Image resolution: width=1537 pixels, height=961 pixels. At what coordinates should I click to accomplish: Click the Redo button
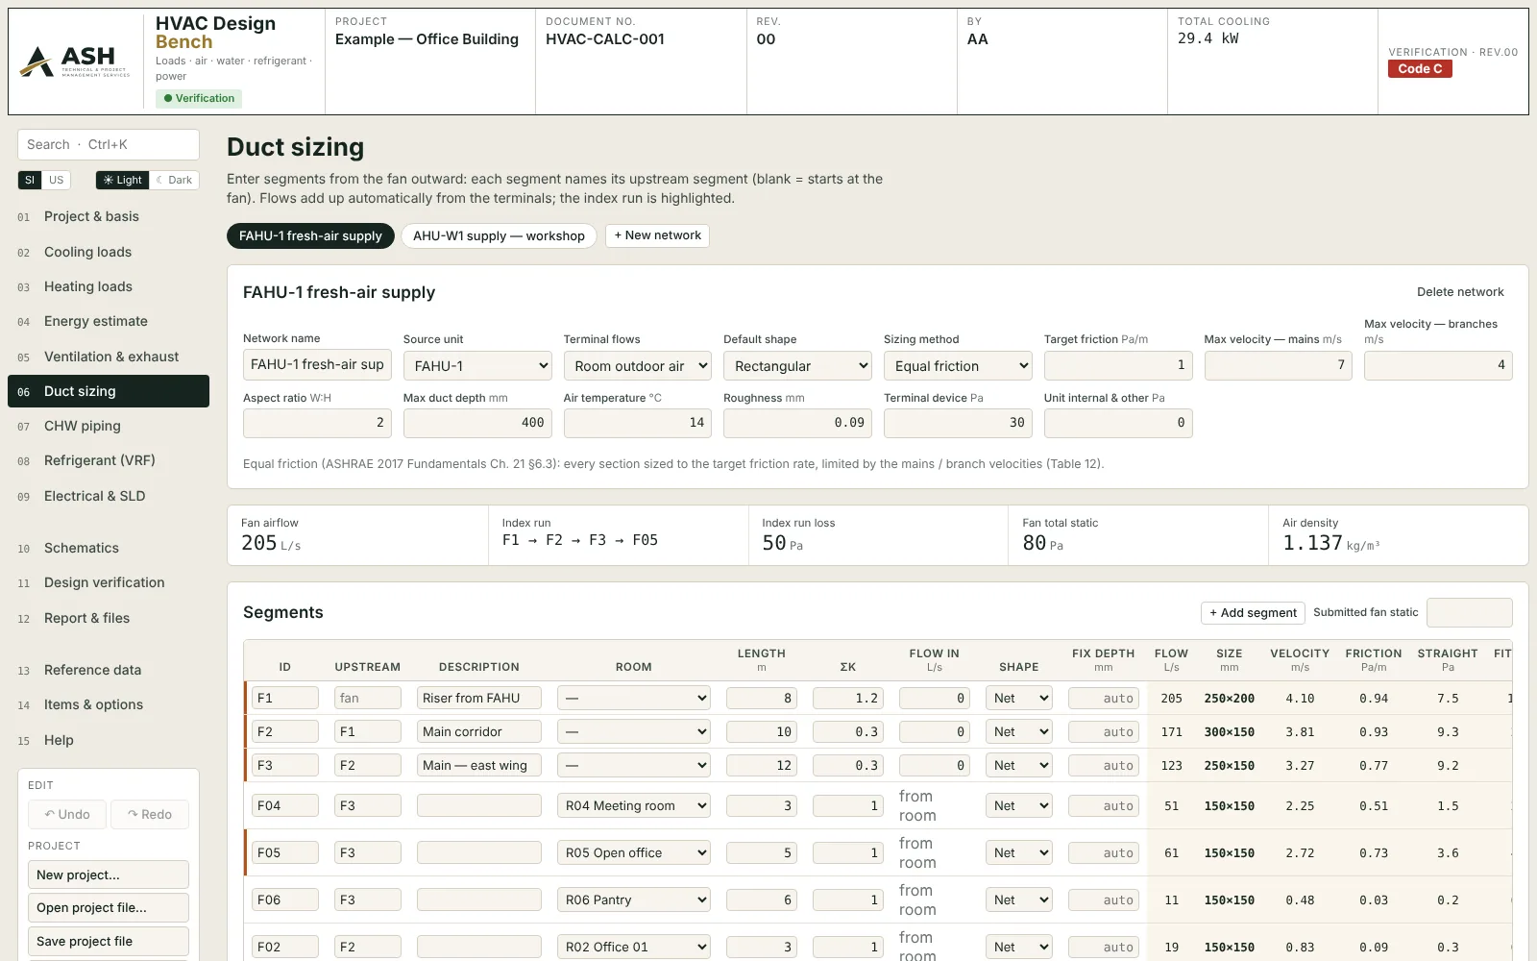(x=150, y=814)
